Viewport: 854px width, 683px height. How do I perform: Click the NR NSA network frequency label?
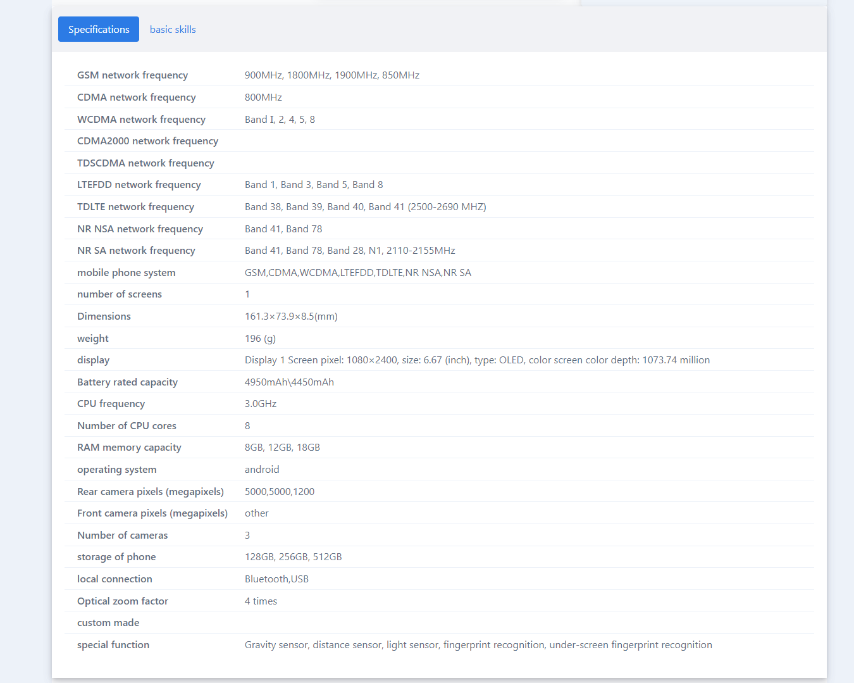140,229
